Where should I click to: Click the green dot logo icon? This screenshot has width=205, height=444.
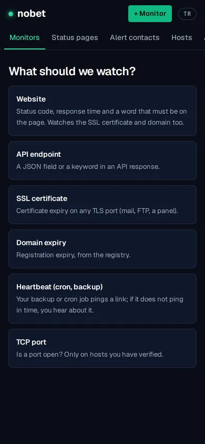(11, 14)
